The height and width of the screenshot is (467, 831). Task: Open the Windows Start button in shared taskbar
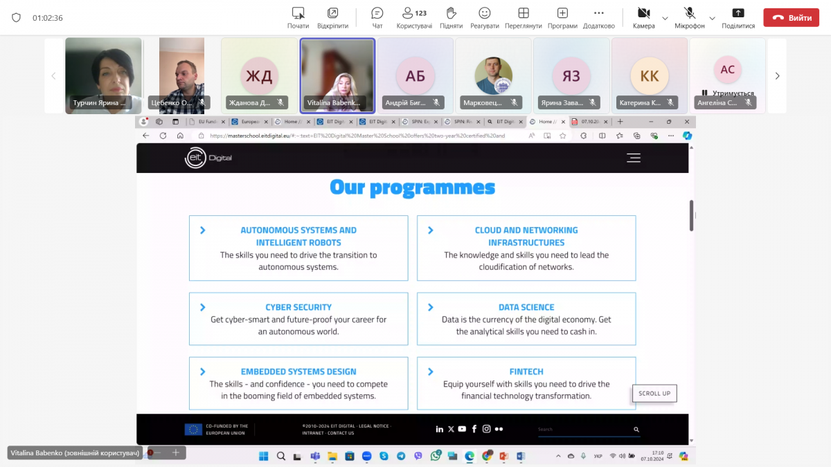(264, 456)
